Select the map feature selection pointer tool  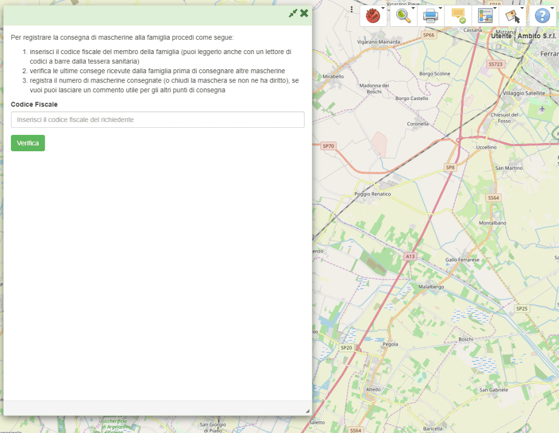513,16
